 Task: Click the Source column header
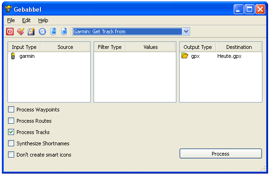(65, 47)
